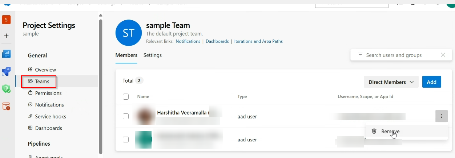This screenshot has width=455, height=158.
Task: Check the Harshitha Veeramalla row checkbox
Action: [x=126, y=116]
